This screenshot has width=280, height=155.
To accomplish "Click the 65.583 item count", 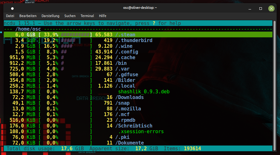I will point(104,35).
